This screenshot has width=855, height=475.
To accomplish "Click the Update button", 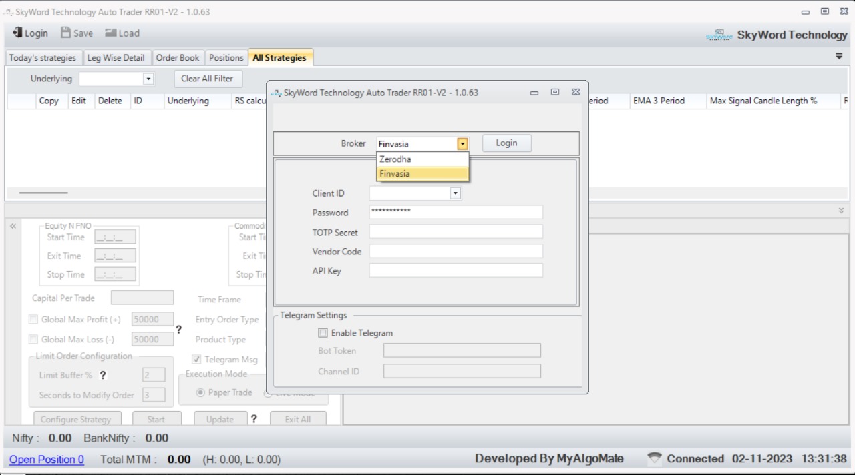I will pyautogui.click(x=220, y=419).
